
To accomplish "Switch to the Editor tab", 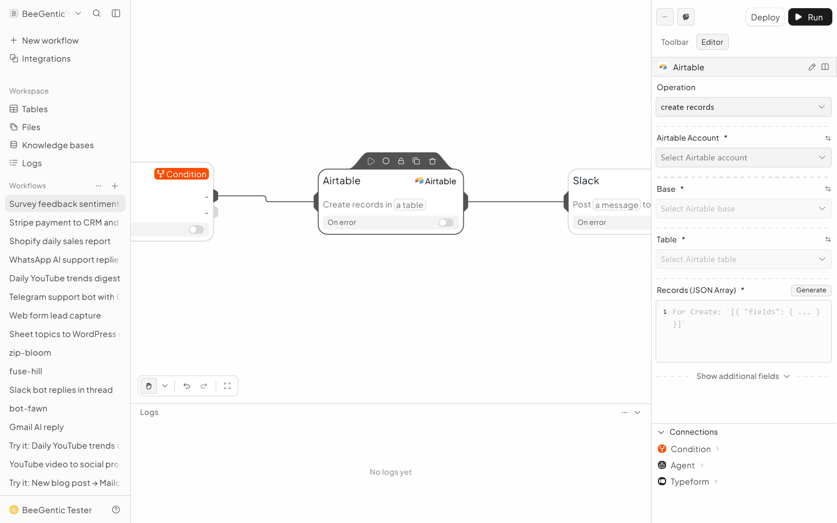I will pyautogui.click(x=712, y=42).
